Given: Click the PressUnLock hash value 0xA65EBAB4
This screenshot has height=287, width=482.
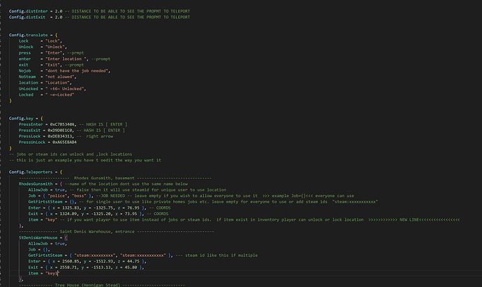Looking at the screenshot, I should 68,142.
